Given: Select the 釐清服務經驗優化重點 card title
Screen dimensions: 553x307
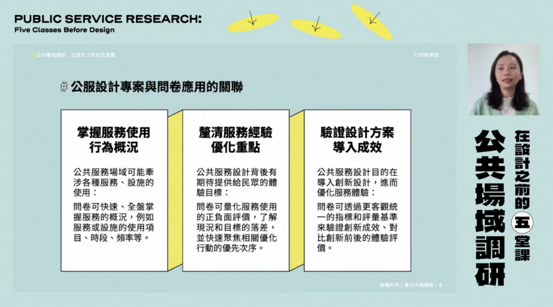Looking at the screenshot, I should point(235,140).
